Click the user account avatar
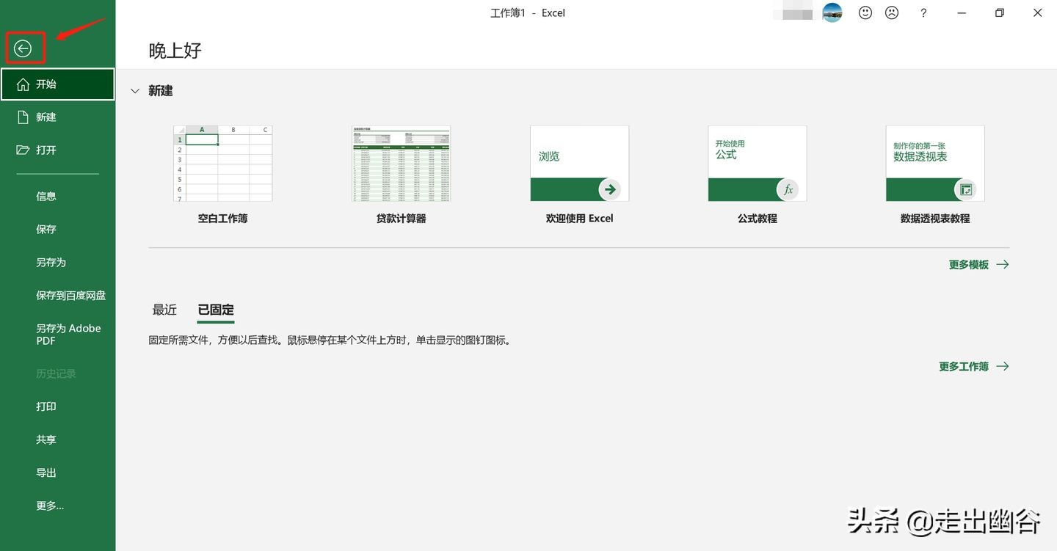The height and width of the screenshot is (551, 1057). tap(832, 12)
